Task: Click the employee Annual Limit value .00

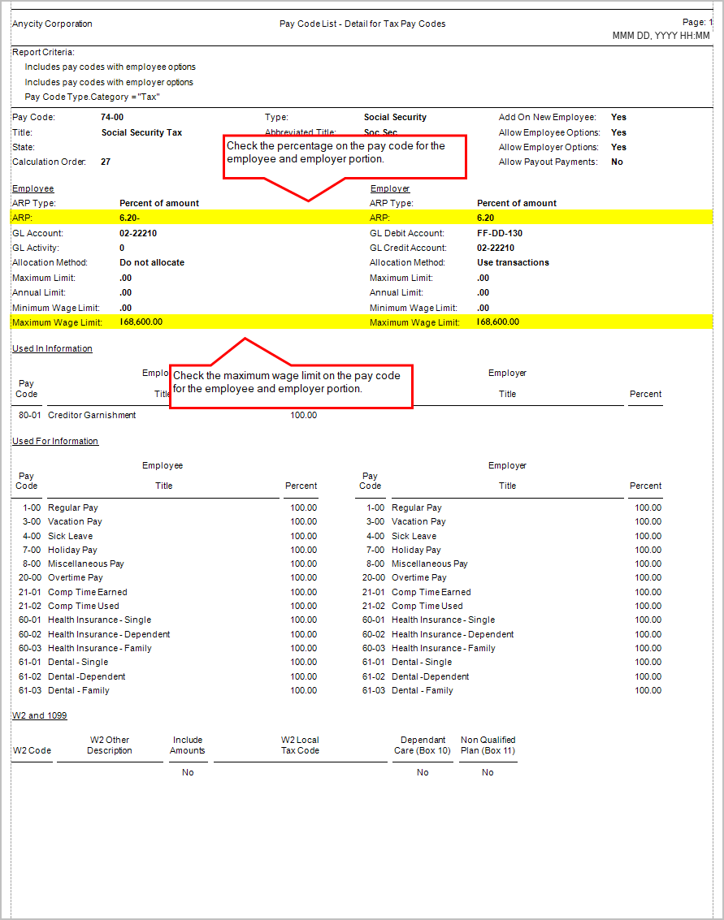Action: click(126, 293)
